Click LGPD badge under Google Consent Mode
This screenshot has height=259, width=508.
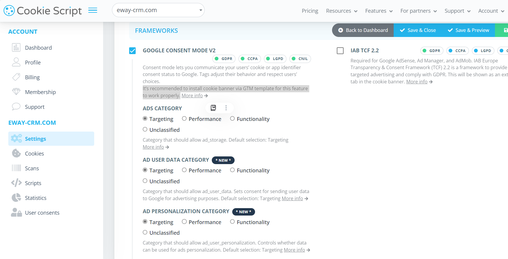pos(275,59)
